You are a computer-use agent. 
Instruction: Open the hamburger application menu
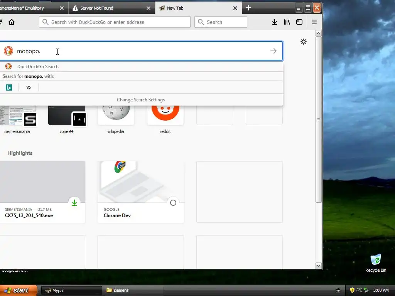pyautogui.click(x=314, y=22)
